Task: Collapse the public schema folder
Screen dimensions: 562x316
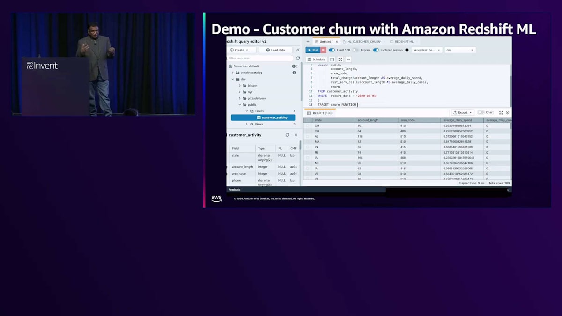Action: [x=240, y=105]
